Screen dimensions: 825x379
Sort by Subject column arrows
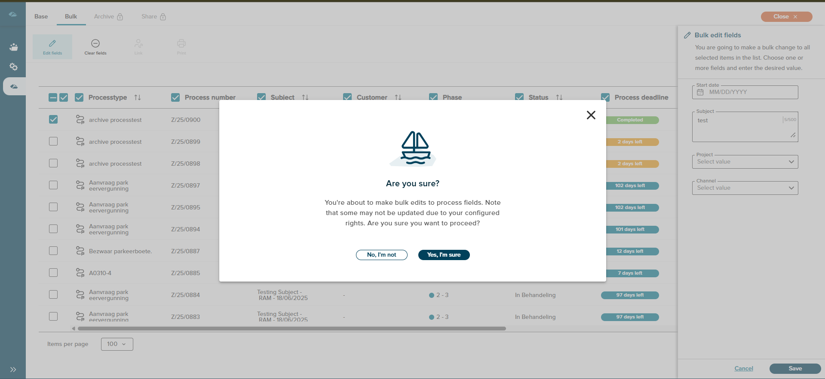[x=305, y=97]
